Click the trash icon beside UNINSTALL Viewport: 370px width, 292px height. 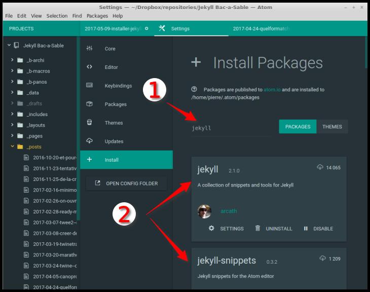pos(257,228)
